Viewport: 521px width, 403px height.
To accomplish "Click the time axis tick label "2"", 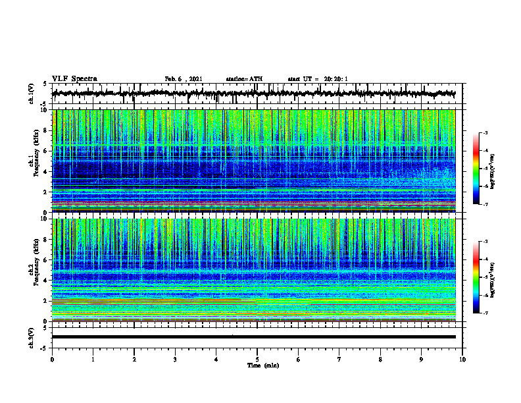I will point(134,360).
